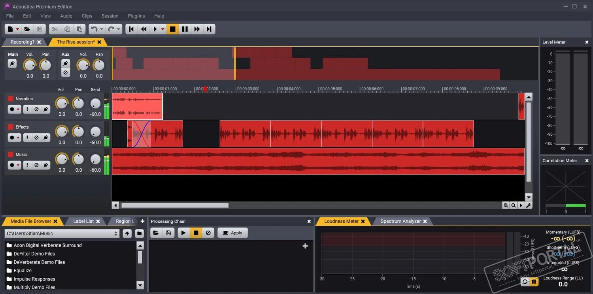
Task: Click the Save disk toolbar icon
Action: pos(39,29)
